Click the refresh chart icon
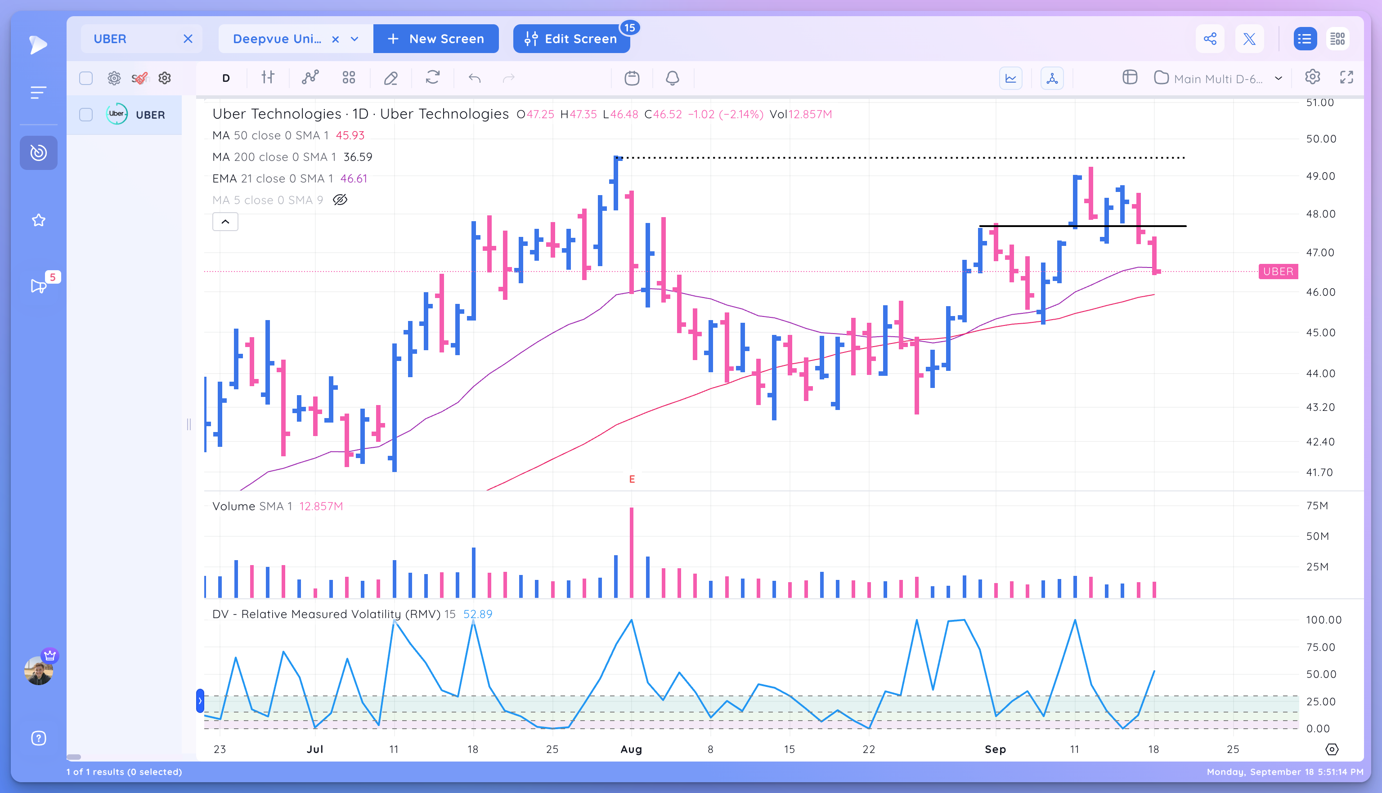The image size is (1382, 793). tap(433, 78)
